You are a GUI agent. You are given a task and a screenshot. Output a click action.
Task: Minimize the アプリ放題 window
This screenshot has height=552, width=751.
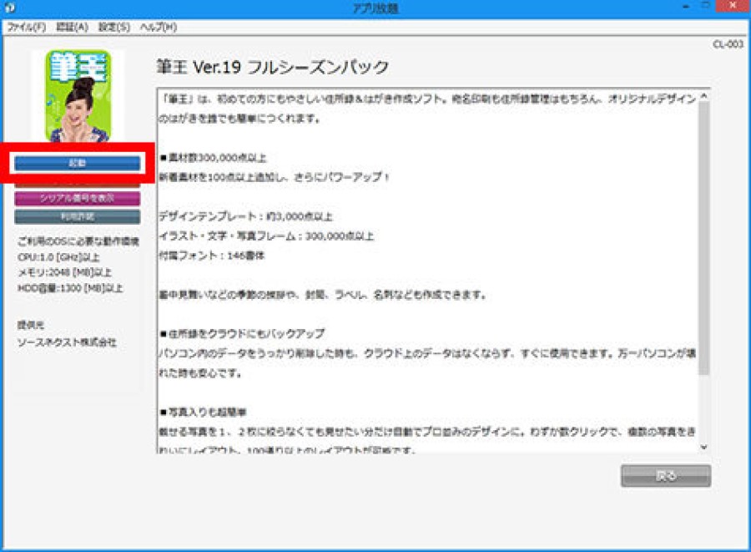coord(686,6)
